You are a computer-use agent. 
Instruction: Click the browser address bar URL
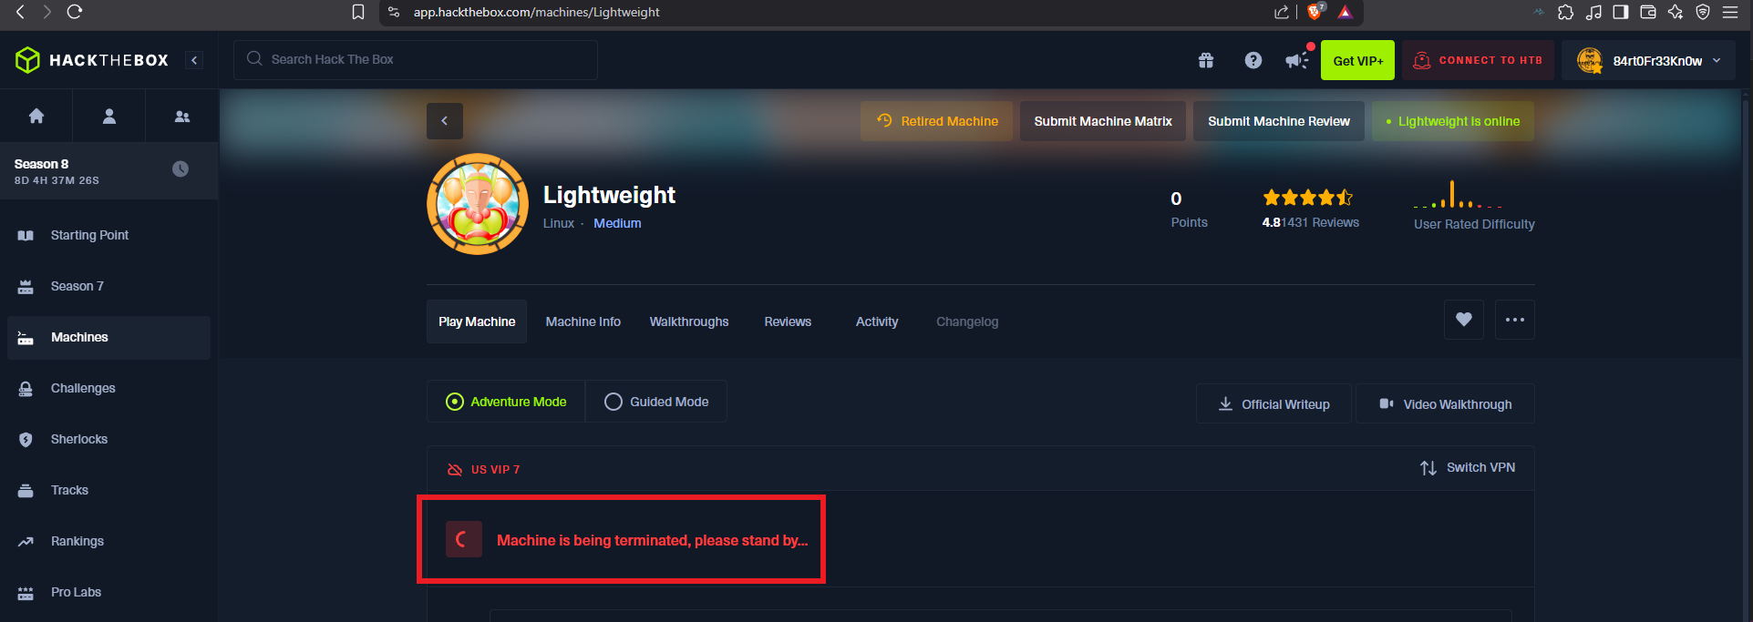(536, 12)
